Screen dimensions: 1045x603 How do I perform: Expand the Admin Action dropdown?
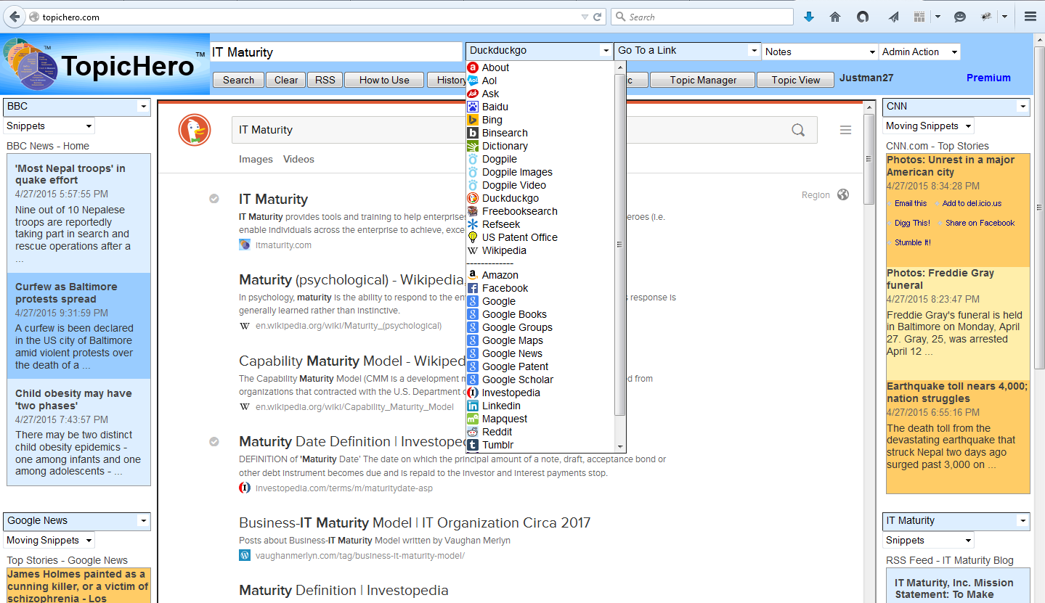919,52
